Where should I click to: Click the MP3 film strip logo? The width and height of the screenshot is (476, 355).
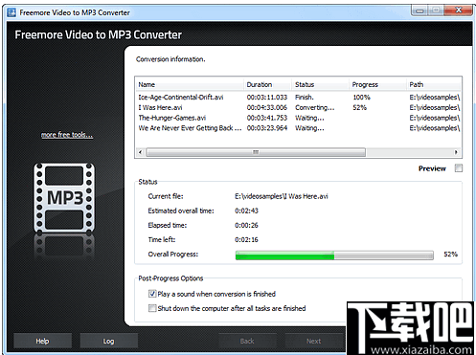[x=64, y=198]
